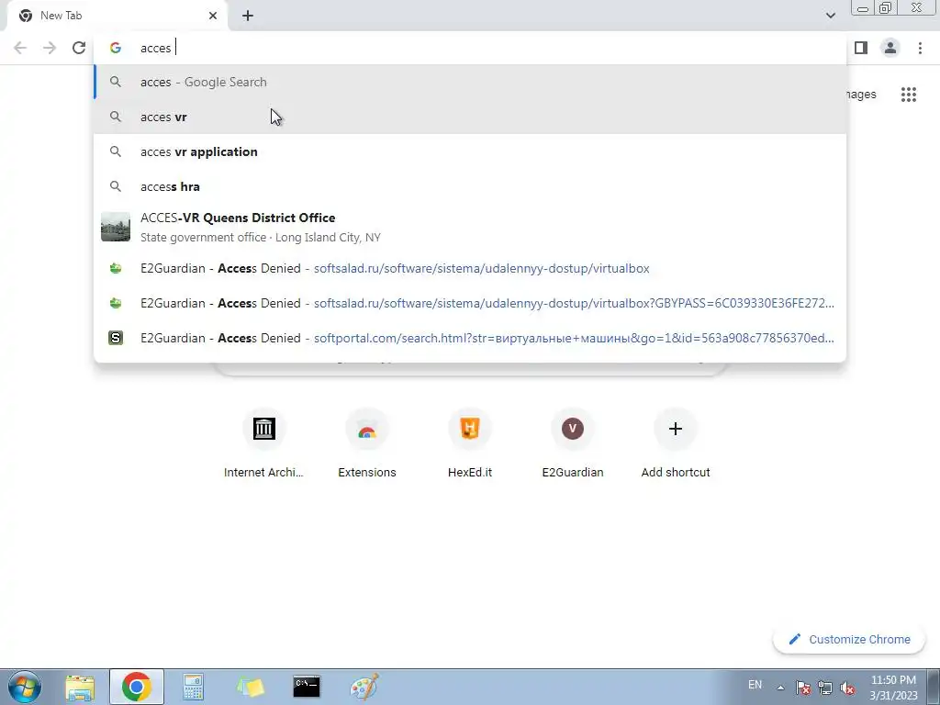This screenshot has height=705, width=940.
Task: Click the Show desktop strip
Action: coord(934,687)
